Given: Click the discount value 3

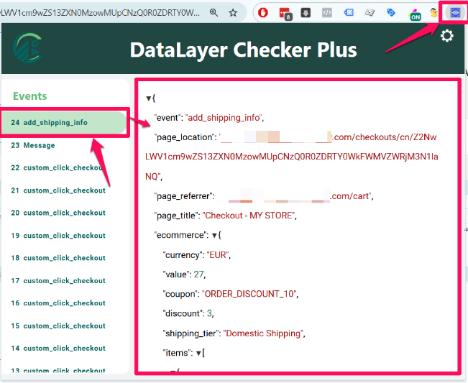Looking at the screenshot, I should coord(209,313).
